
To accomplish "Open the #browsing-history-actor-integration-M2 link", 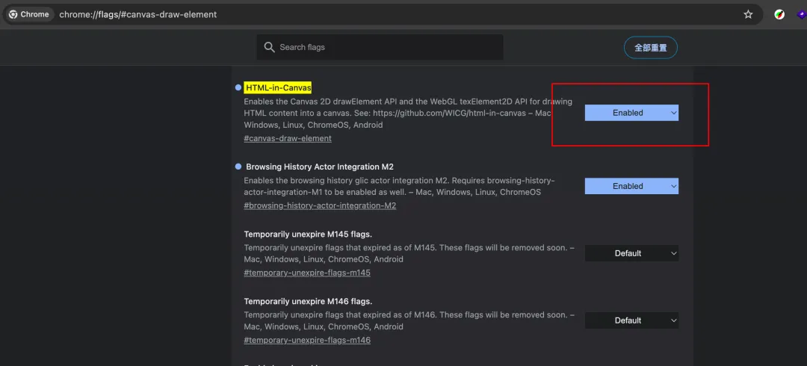I will pyautogui.click(x=320, y=205).
